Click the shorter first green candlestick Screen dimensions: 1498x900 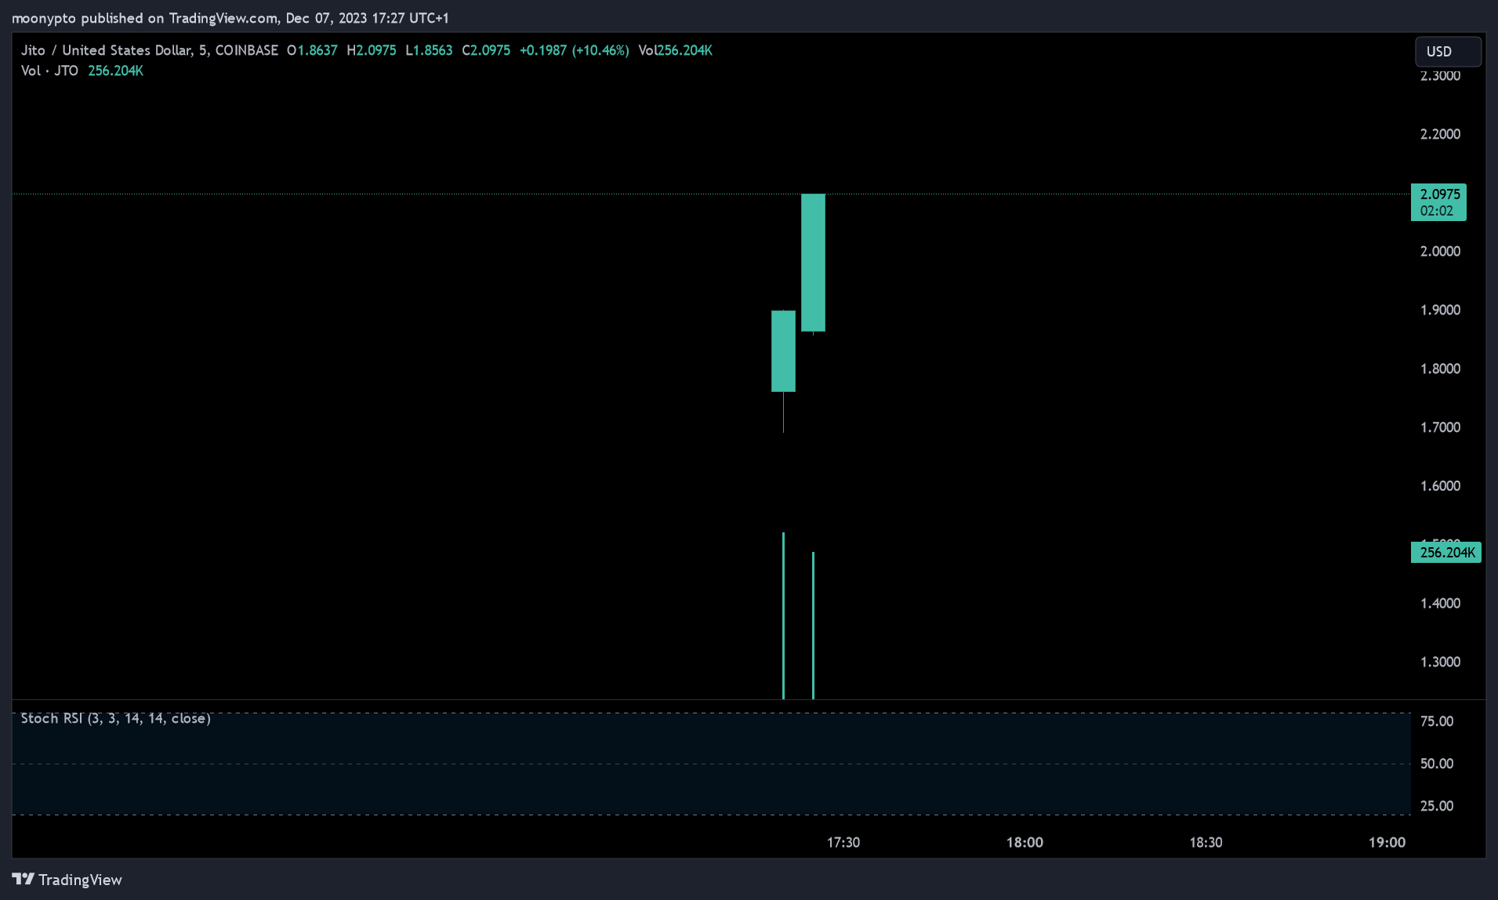[783, 351]
